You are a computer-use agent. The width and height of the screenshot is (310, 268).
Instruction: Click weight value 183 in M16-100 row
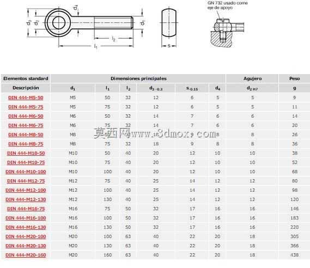pyautogui.click(x=295, y=218)
